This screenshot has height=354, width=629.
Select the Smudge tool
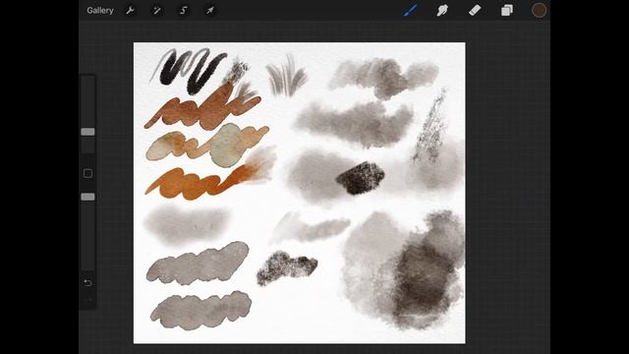[x=442, y=11]
